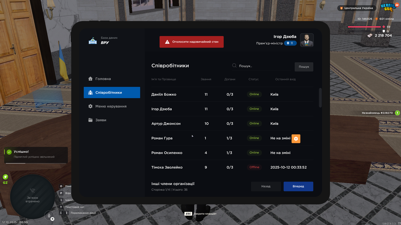Screen dimensions: 401x225
Task: Click the home icon beside Головна
Action: click(91, 79)
